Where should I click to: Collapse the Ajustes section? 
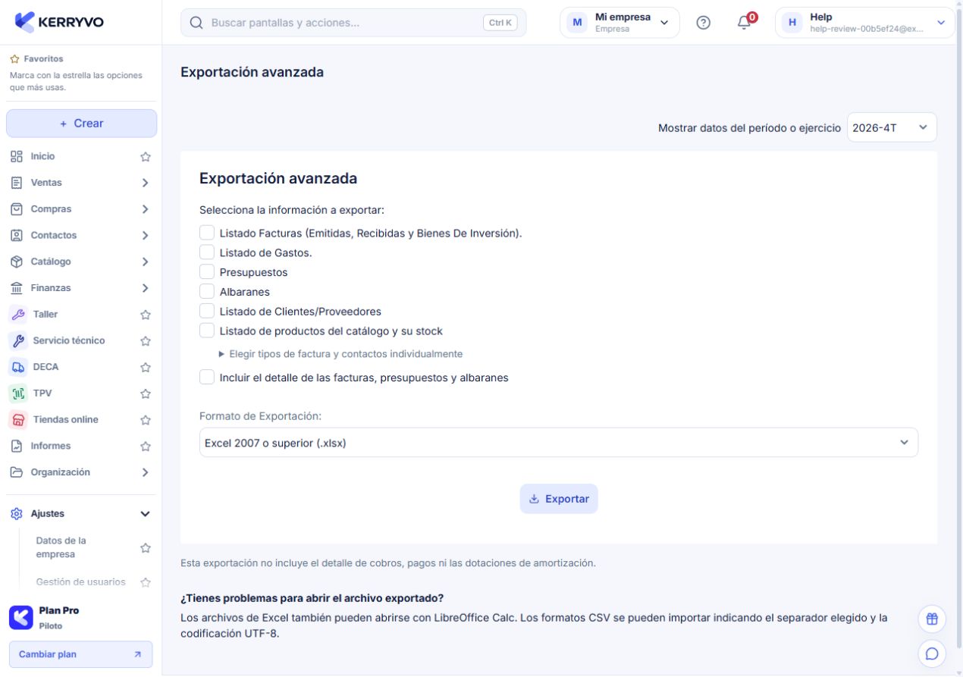click(x=81, y=514)
